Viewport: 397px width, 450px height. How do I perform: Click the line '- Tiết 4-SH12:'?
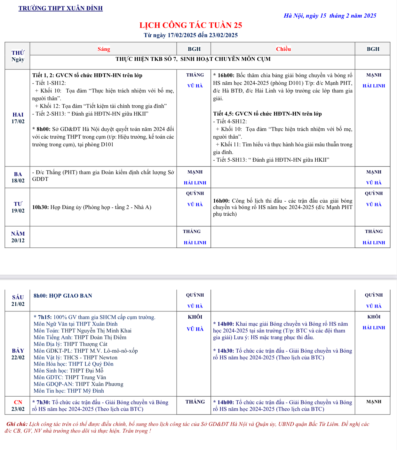click(230, 122)
